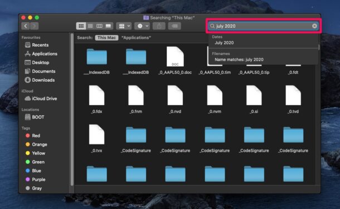Select the Green tag
Screen dimensions: 340x209
click(35, 162)
